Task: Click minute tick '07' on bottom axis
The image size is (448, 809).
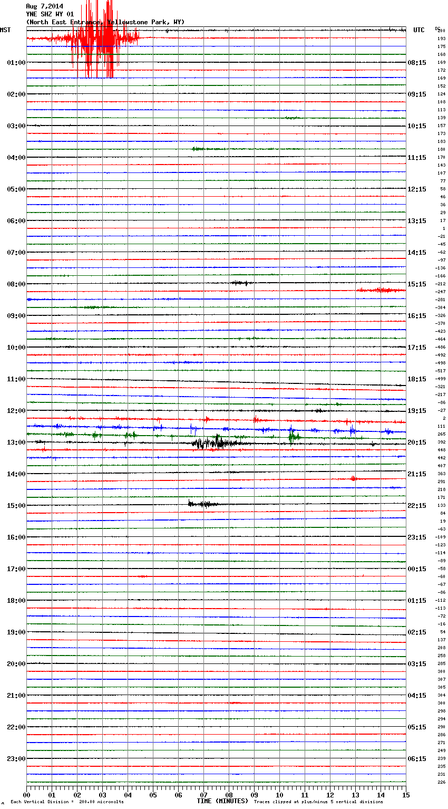Action: 203,795
